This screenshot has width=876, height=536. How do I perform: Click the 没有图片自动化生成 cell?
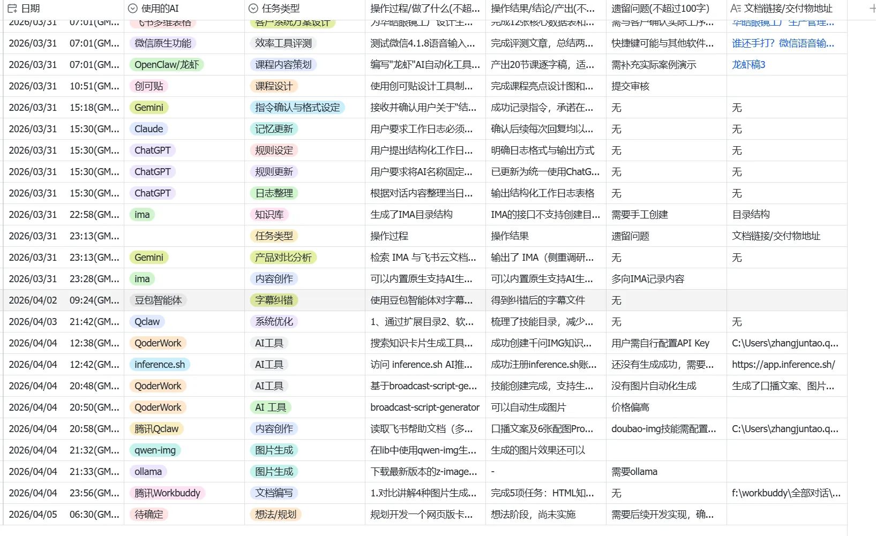coord(667,386)
